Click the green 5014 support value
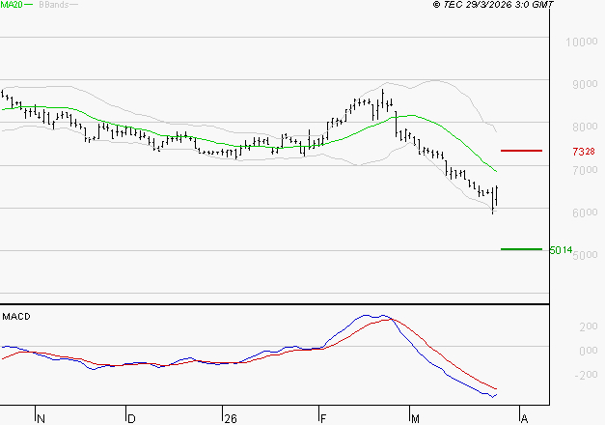The width and height of the screenshot is (605, 425). coord(561,250)
